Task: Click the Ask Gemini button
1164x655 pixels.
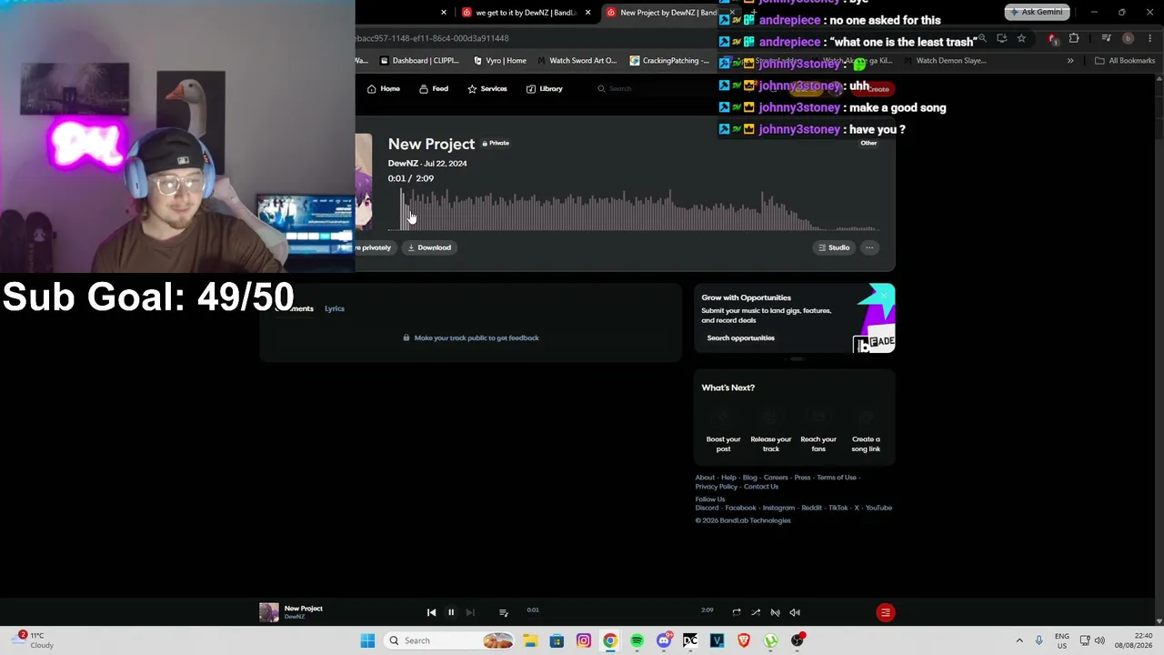Action: [x=1036, y=12]
